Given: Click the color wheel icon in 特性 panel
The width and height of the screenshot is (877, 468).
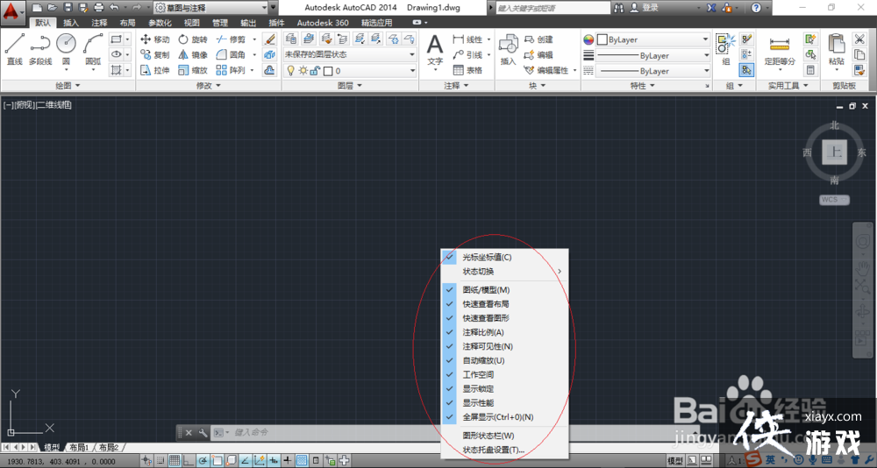Looking at the screenshot, I should [588, 39].
